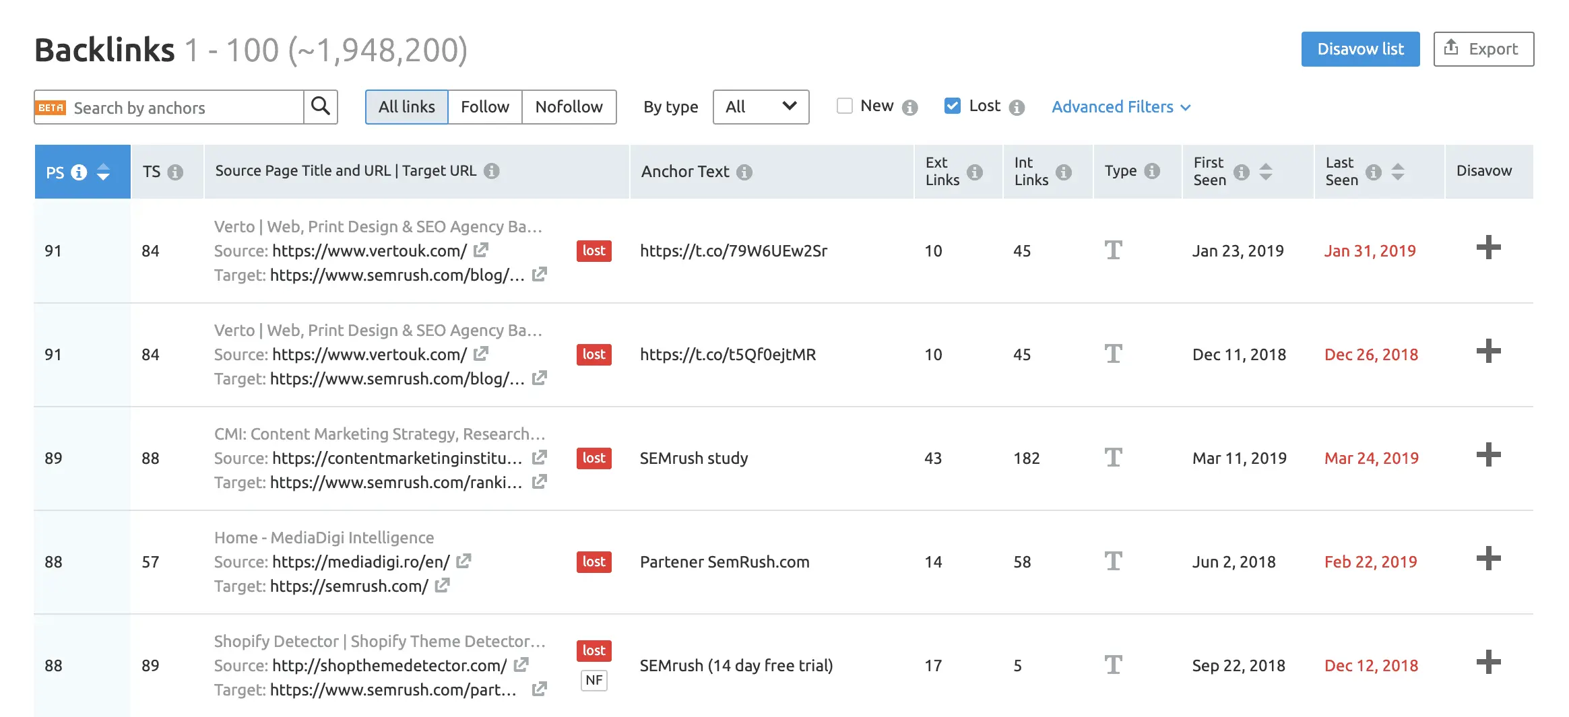Click the Ext Links info icon

point(975,172)
